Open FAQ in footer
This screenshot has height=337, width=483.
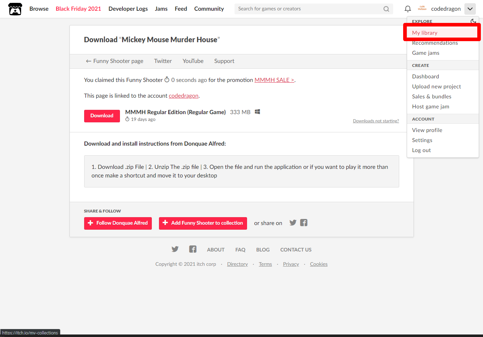[x=240, y=250]
